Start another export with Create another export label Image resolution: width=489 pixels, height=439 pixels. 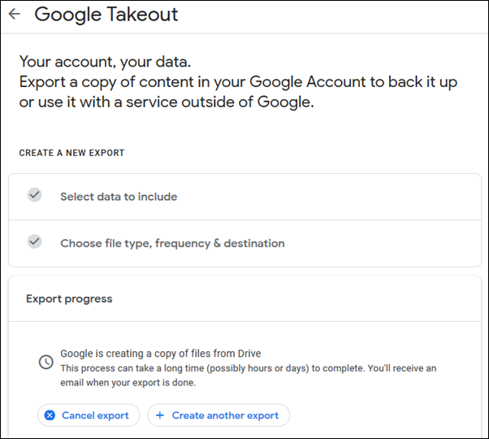(225, 415)
